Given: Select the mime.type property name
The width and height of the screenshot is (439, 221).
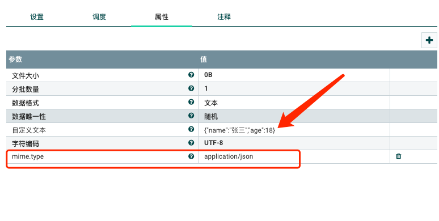Looking at the screenshot, I should 28,156.
